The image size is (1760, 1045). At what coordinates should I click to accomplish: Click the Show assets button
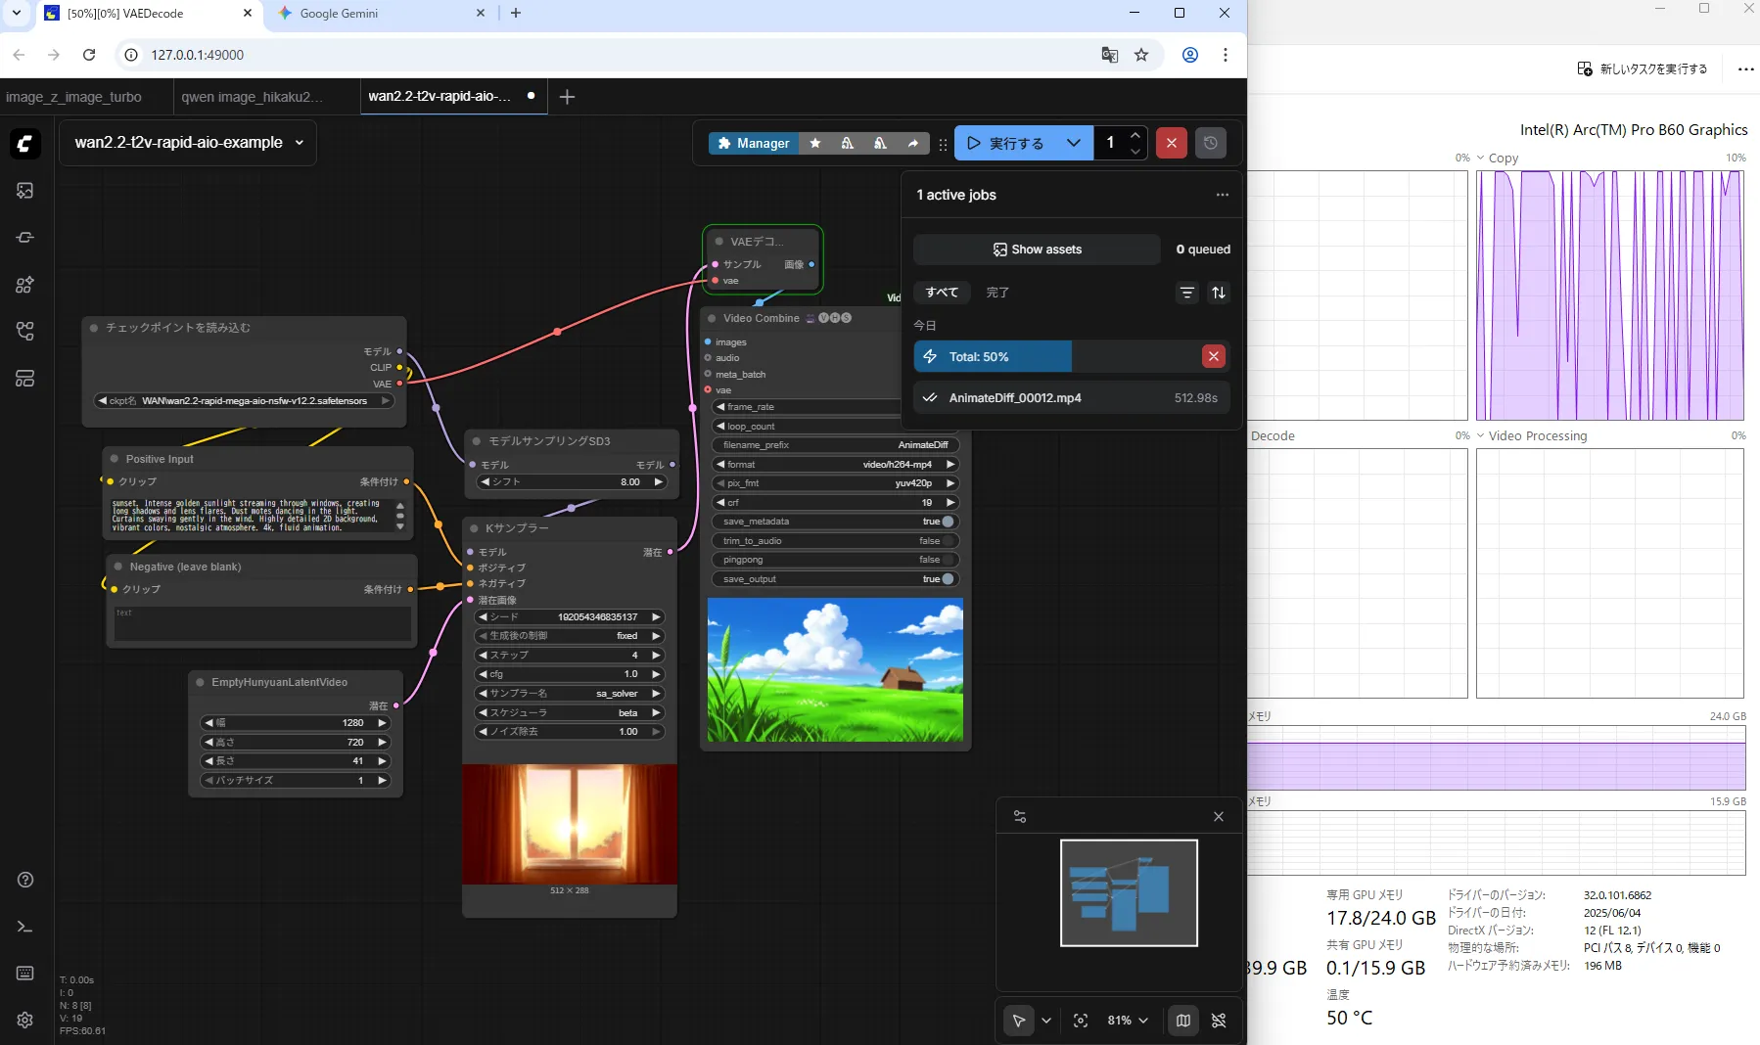point(1037,250)
